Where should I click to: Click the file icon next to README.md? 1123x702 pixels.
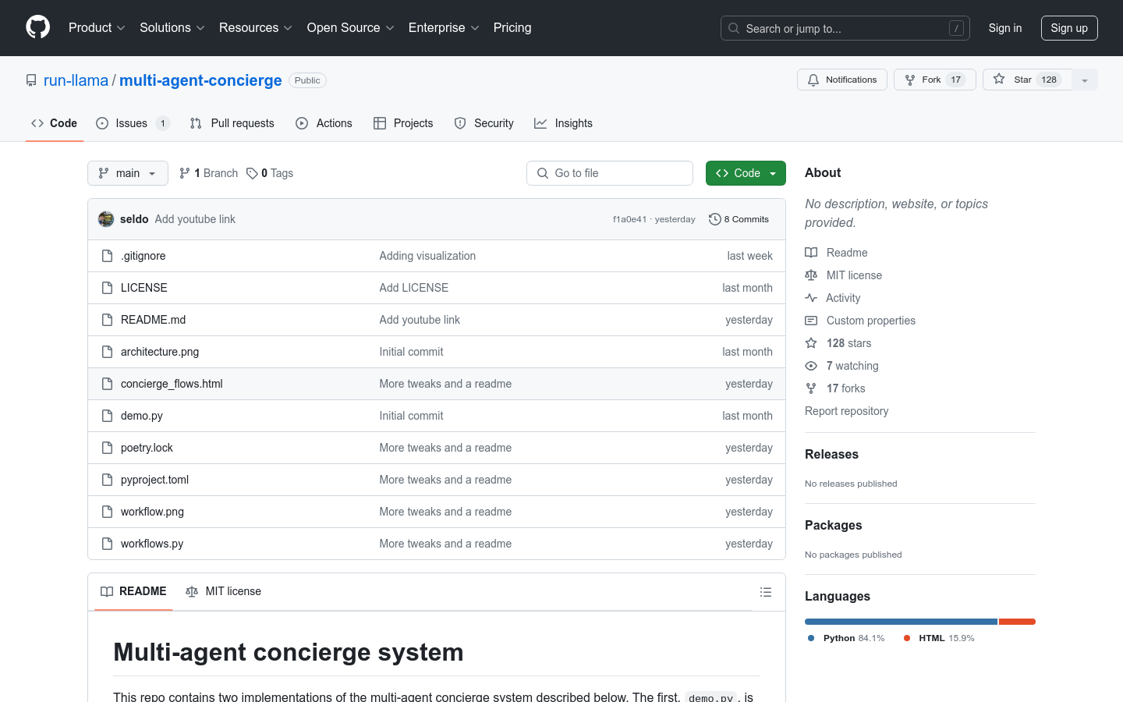tap(108, 320)
